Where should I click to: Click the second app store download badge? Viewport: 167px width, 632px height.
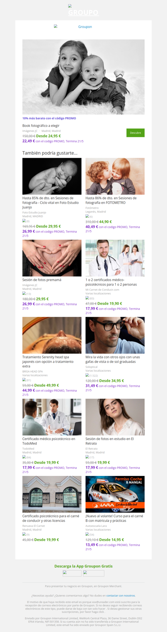(x=94, y=573)
